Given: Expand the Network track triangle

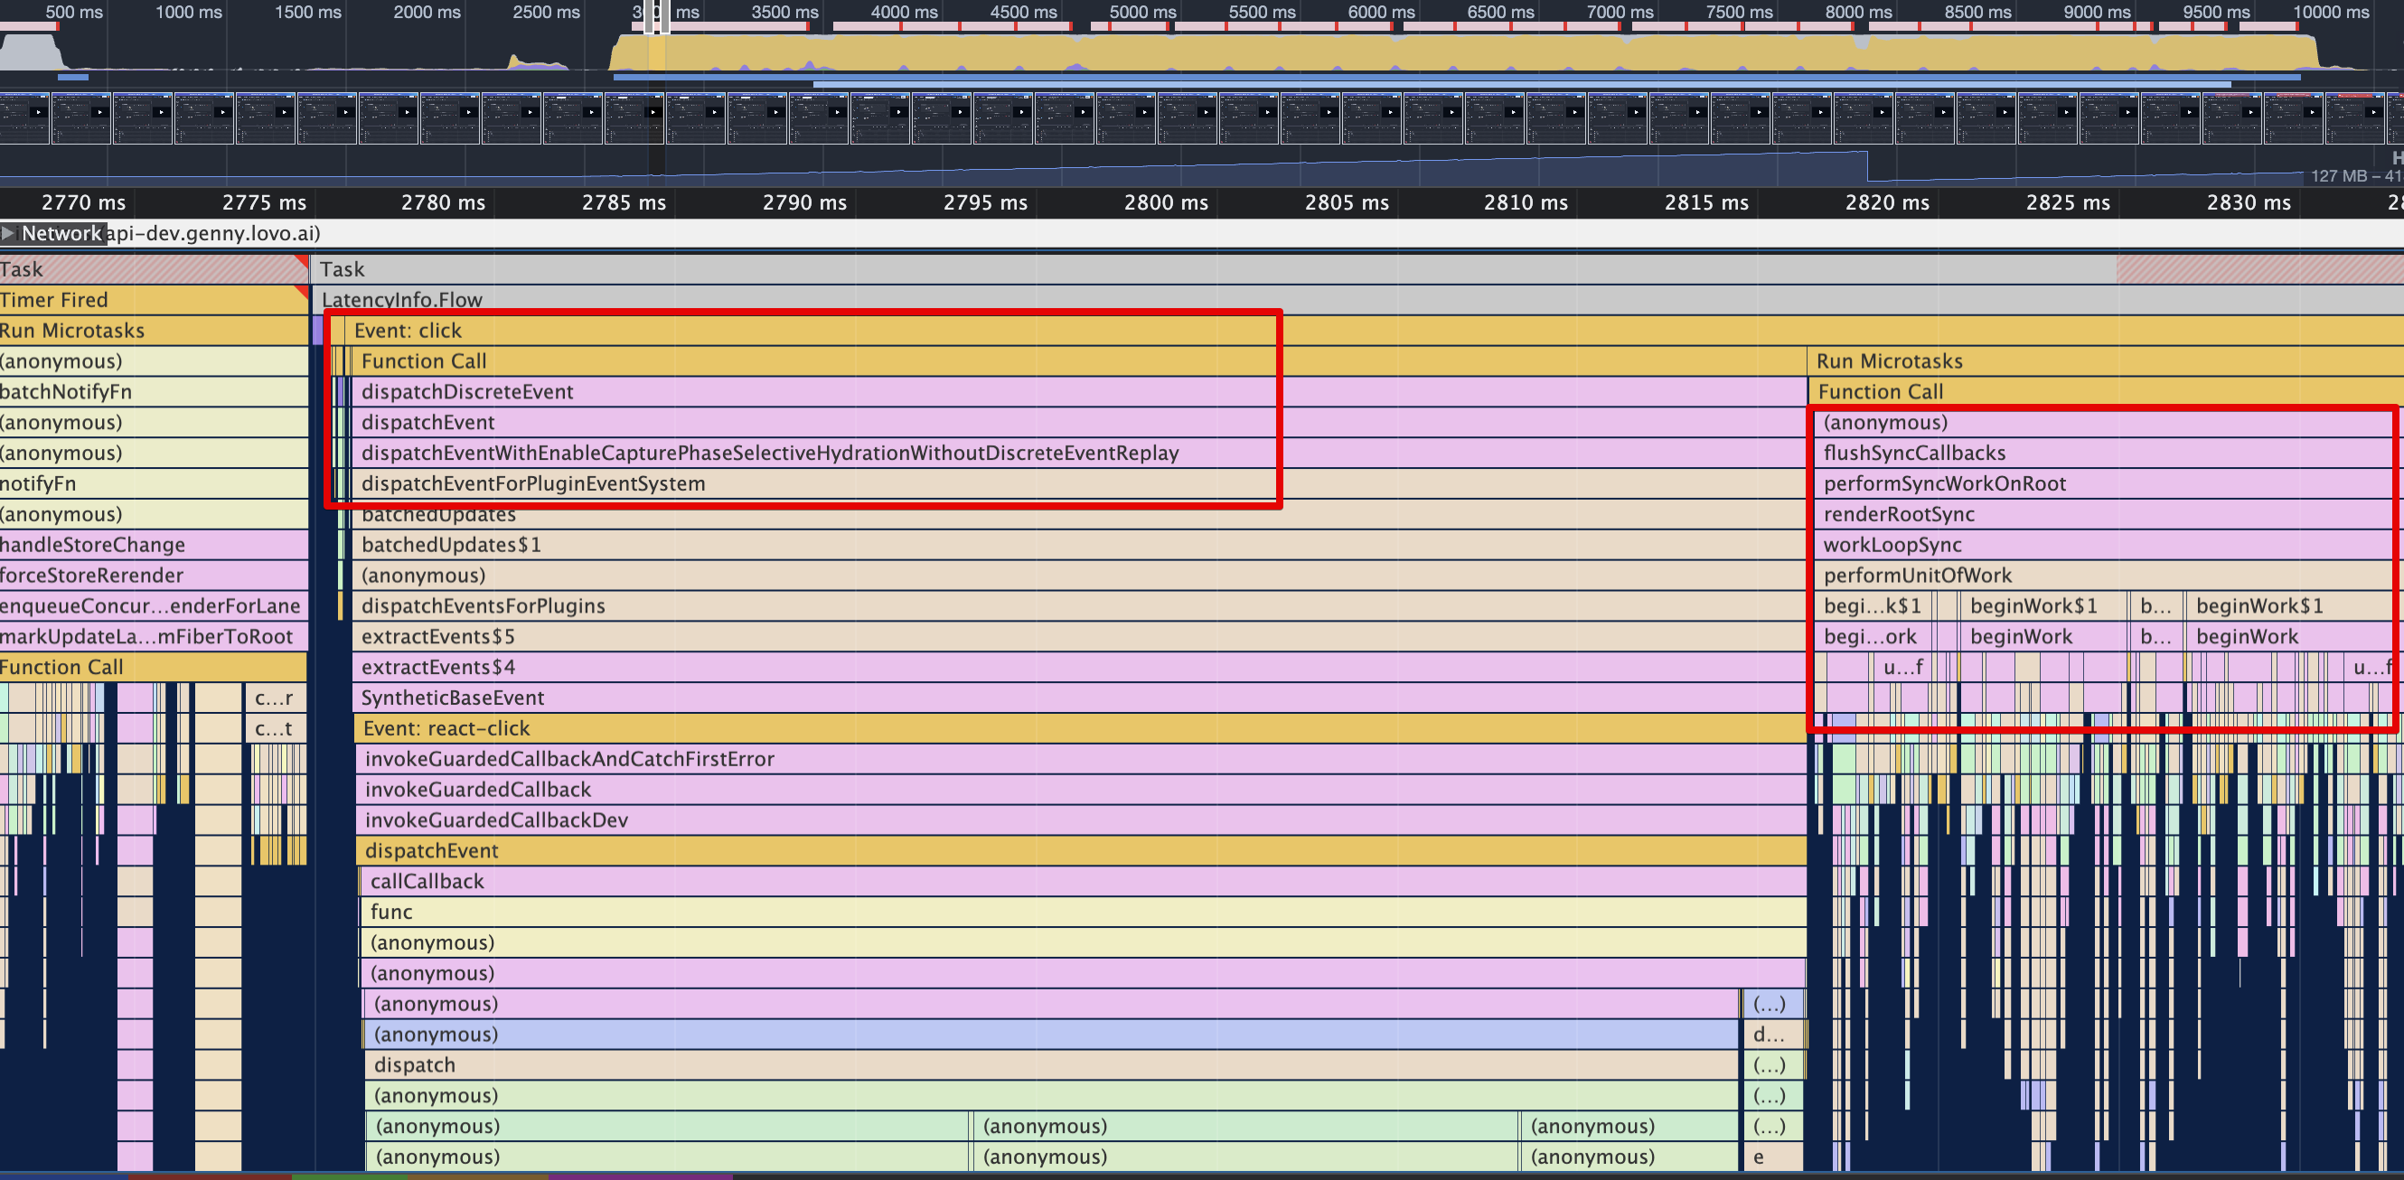Looking at the screenshot, I should (x=8, y=233).
